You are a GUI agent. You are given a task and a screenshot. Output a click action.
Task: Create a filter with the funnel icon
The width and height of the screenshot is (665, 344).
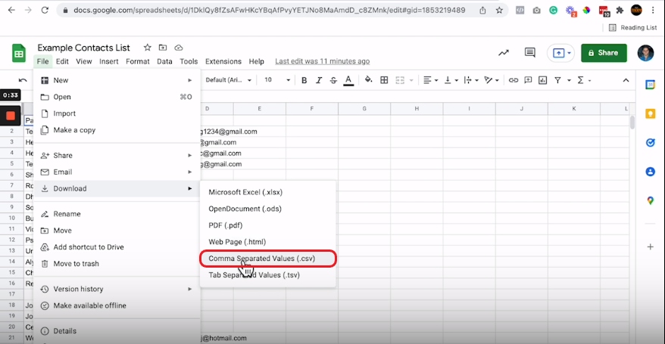coord(557,80)
